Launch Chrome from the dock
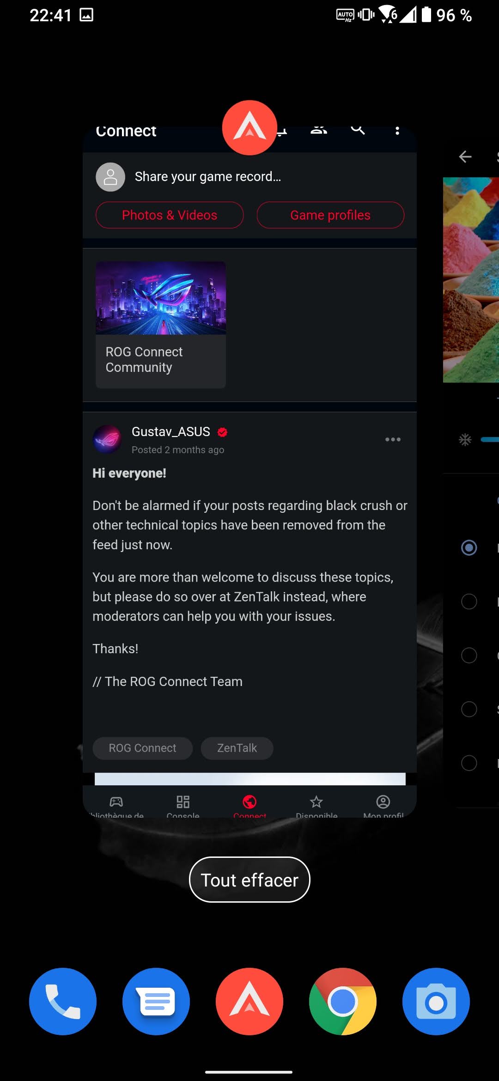Viewport: 499px width, 1081px height. (343, 1002)
